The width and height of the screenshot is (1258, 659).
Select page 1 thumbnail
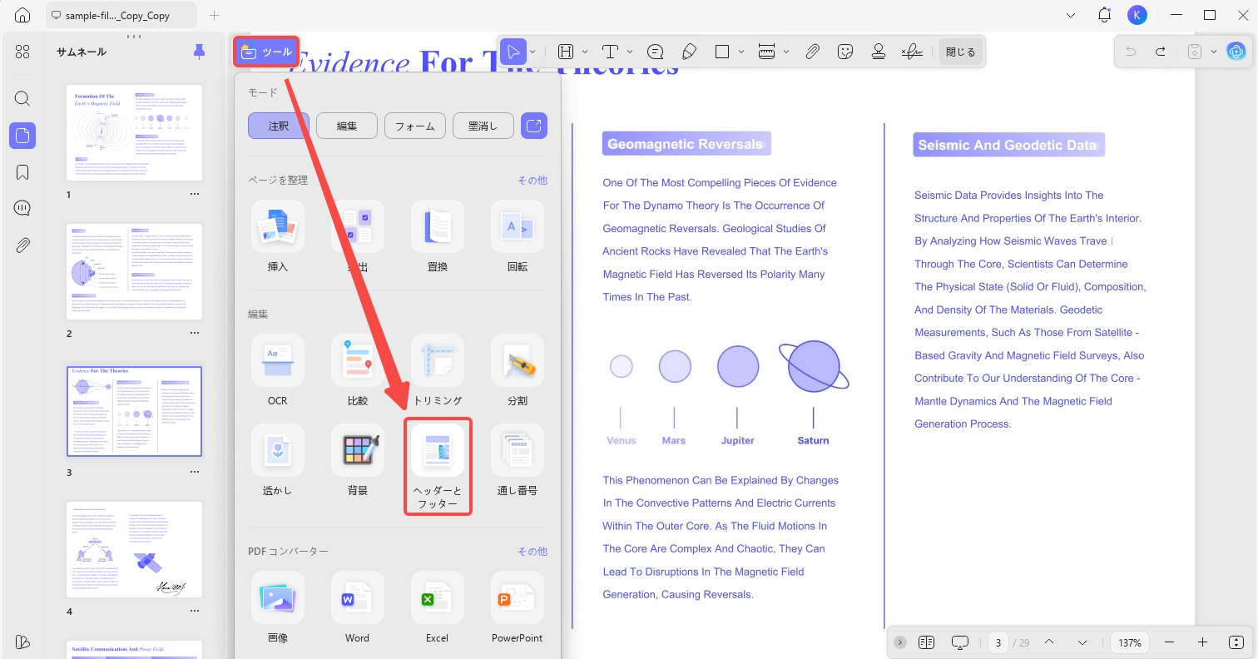[134, 133]
